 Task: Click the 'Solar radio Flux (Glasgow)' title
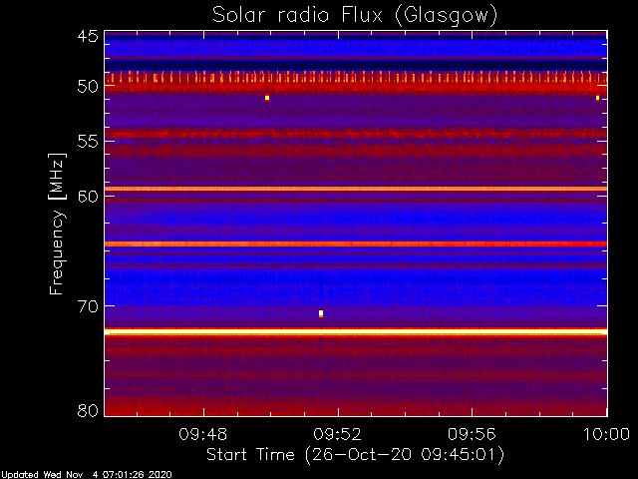pos(355,15)
